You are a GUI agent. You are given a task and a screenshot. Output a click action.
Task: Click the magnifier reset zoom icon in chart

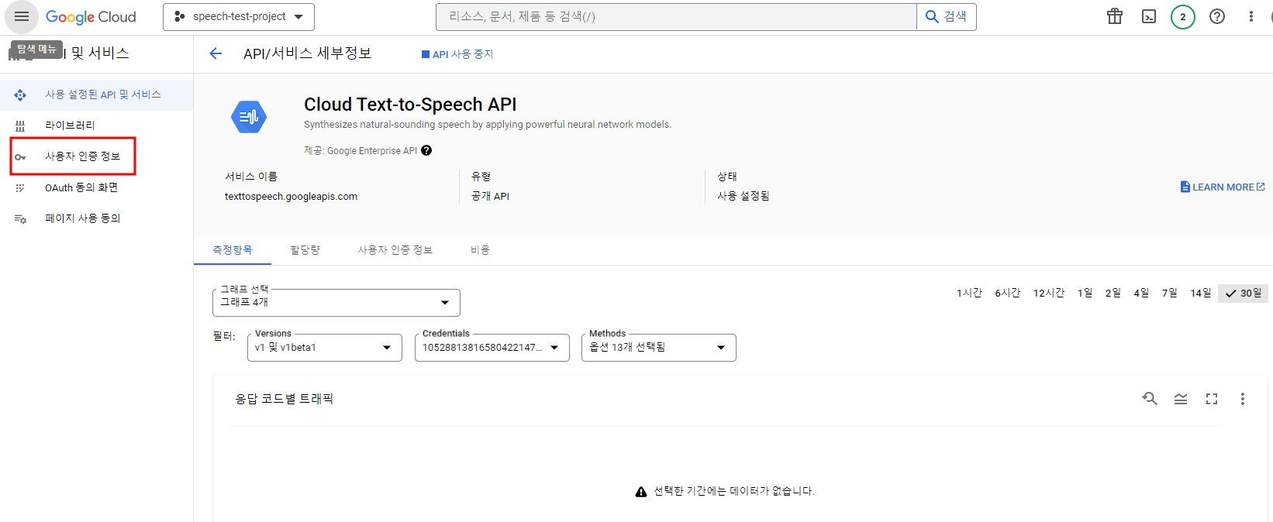pos(1150,399)
